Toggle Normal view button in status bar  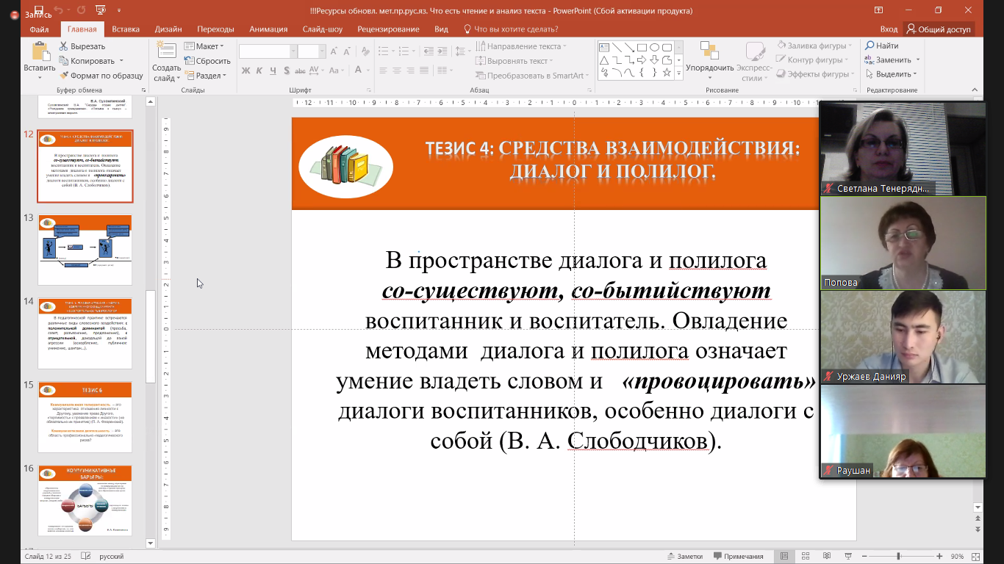(x=785, y=557)
